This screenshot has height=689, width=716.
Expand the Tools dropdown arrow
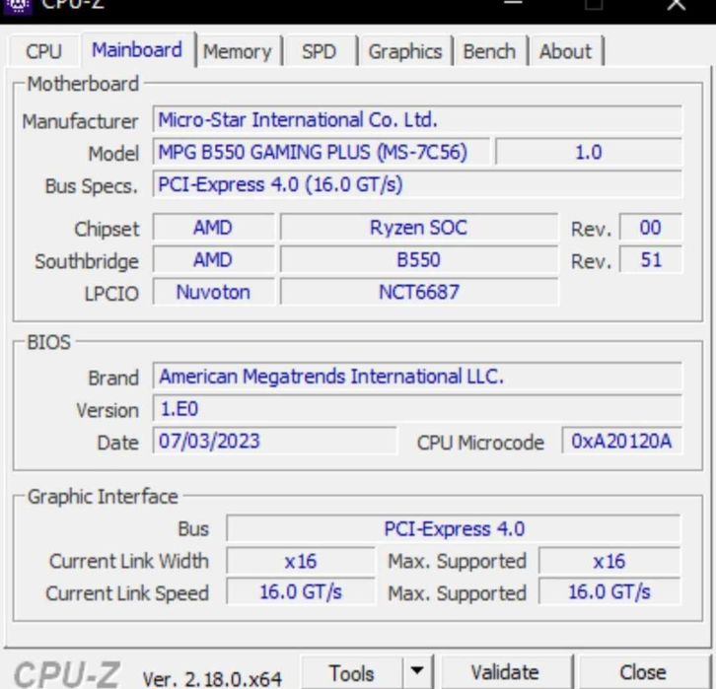coord(416,671)
